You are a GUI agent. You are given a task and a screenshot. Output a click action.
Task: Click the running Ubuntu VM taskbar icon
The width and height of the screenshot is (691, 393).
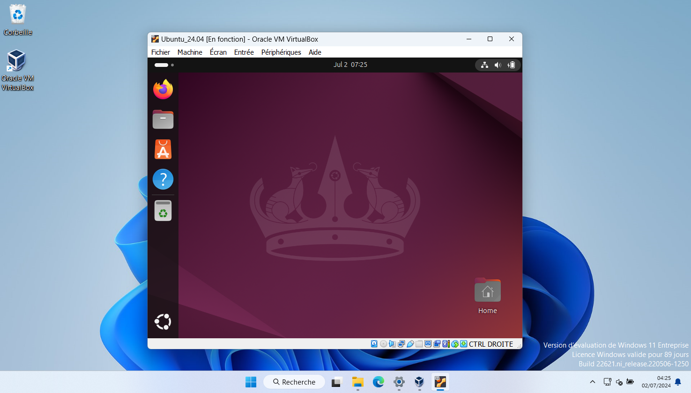pyautogui.click(x=440, y=382)
